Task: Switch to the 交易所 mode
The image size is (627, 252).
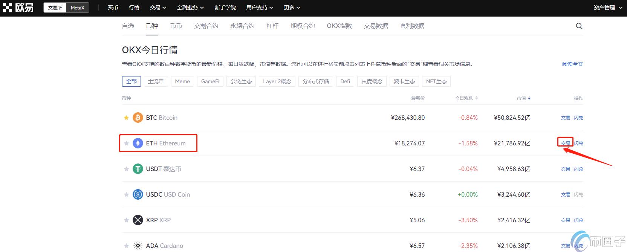Action: tap(55, 8)
